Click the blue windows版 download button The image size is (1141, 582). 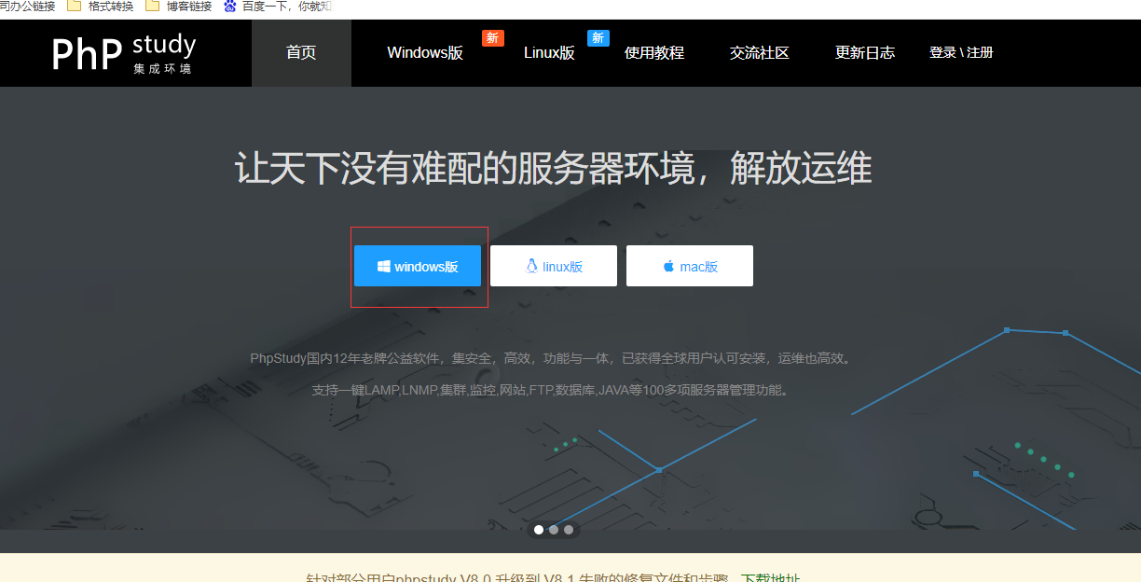(418, 266)
